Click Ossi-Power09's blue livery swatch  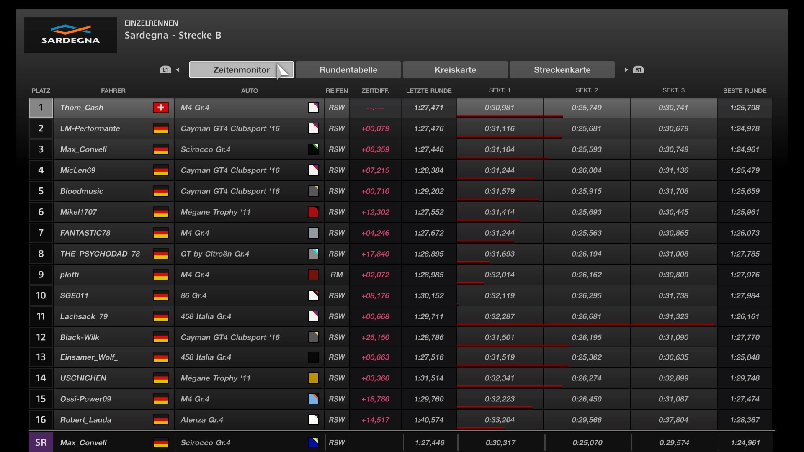pos(313,399)
